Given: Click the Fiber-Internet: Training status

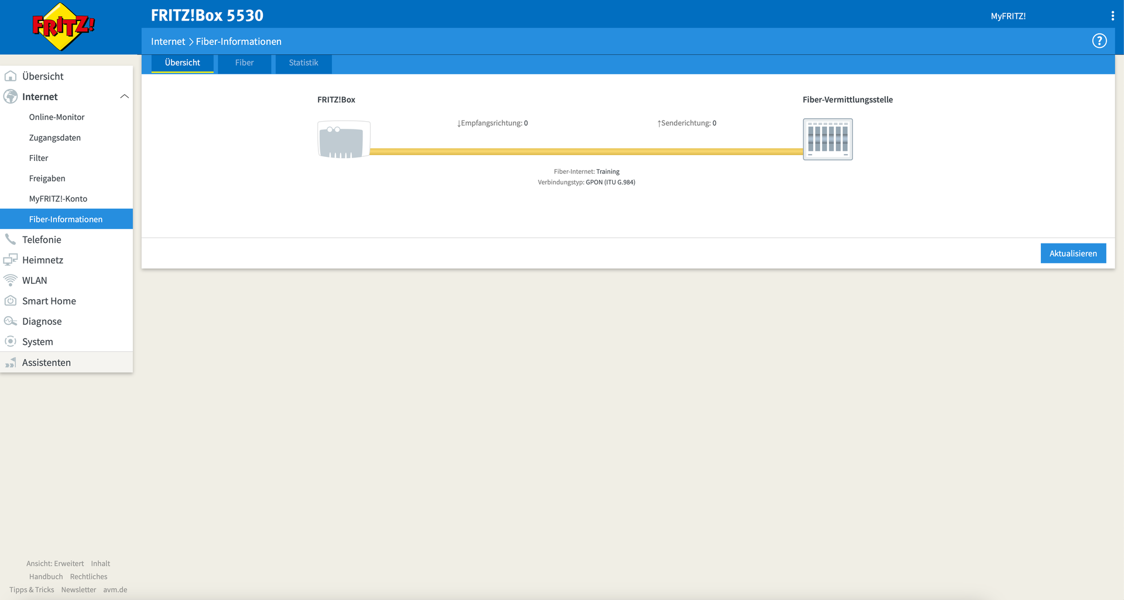Looking at the screenshot, I should (587, 172).
